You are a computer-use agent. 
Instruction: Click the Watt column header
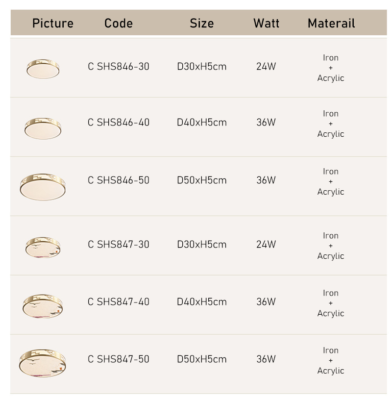click(266, 23)
